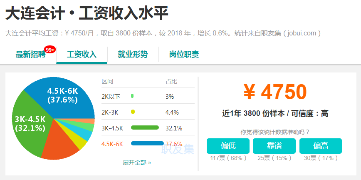Vote 偏低 on data accuracy
The width and height of the screenshot is (361, 180).
(x=228, y=146)
